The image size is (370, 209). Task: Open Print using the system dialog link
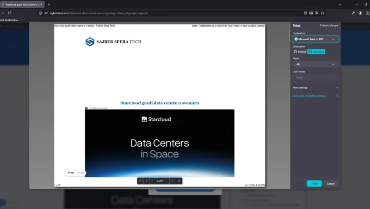pyautogui.click(x=309, y=96)
